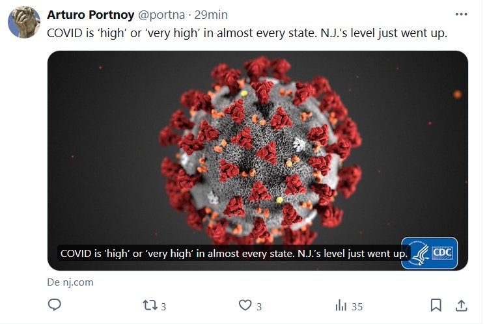The width and height of the screenshot is (487, 324).
Task: Click the repost arrows icon
Action: pos(149,305)
